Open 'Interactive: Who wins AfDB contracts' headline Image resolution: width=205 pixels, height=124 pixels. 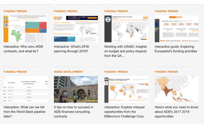click(23, 49)
